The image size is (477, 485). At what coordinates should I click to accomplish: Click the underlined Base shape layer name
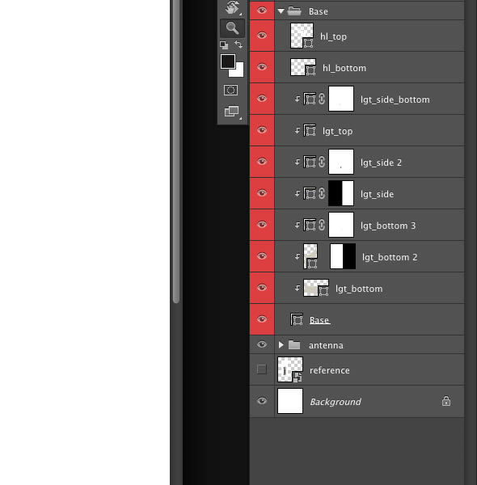click(x=319, y=320)
